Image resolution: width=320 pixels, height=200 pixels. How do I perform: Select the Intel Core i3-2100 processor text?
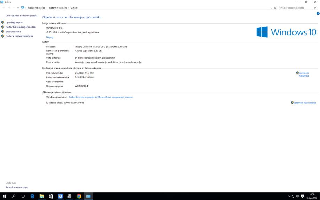[101, 47]
